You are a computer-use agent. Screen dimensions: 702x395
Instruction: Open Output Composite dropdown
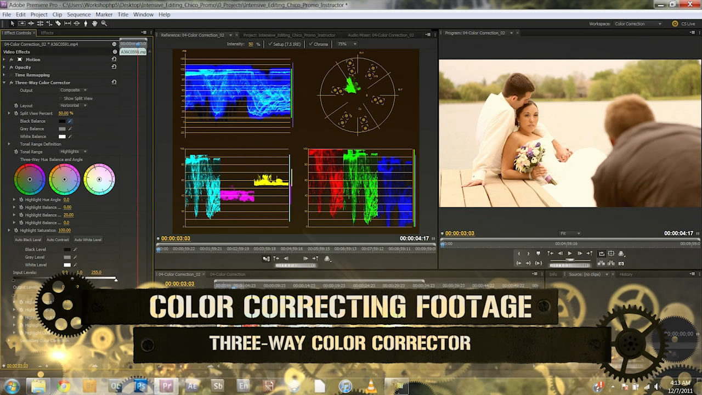pyautogui.click(x=73, y=90)
